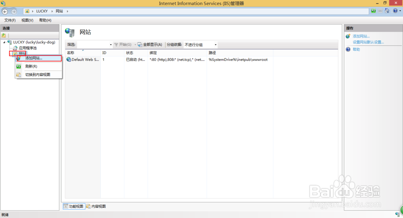Image resolution: width=403 pixels, height=218 pixels.
Task: Open the 视图(V) menu
Action: [27, 20]
